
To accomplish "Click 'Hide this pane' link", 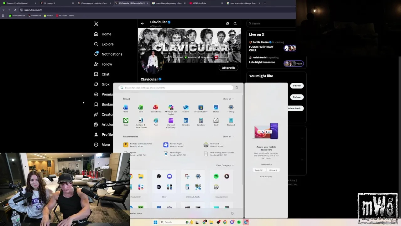I will [x=266, y=176].
